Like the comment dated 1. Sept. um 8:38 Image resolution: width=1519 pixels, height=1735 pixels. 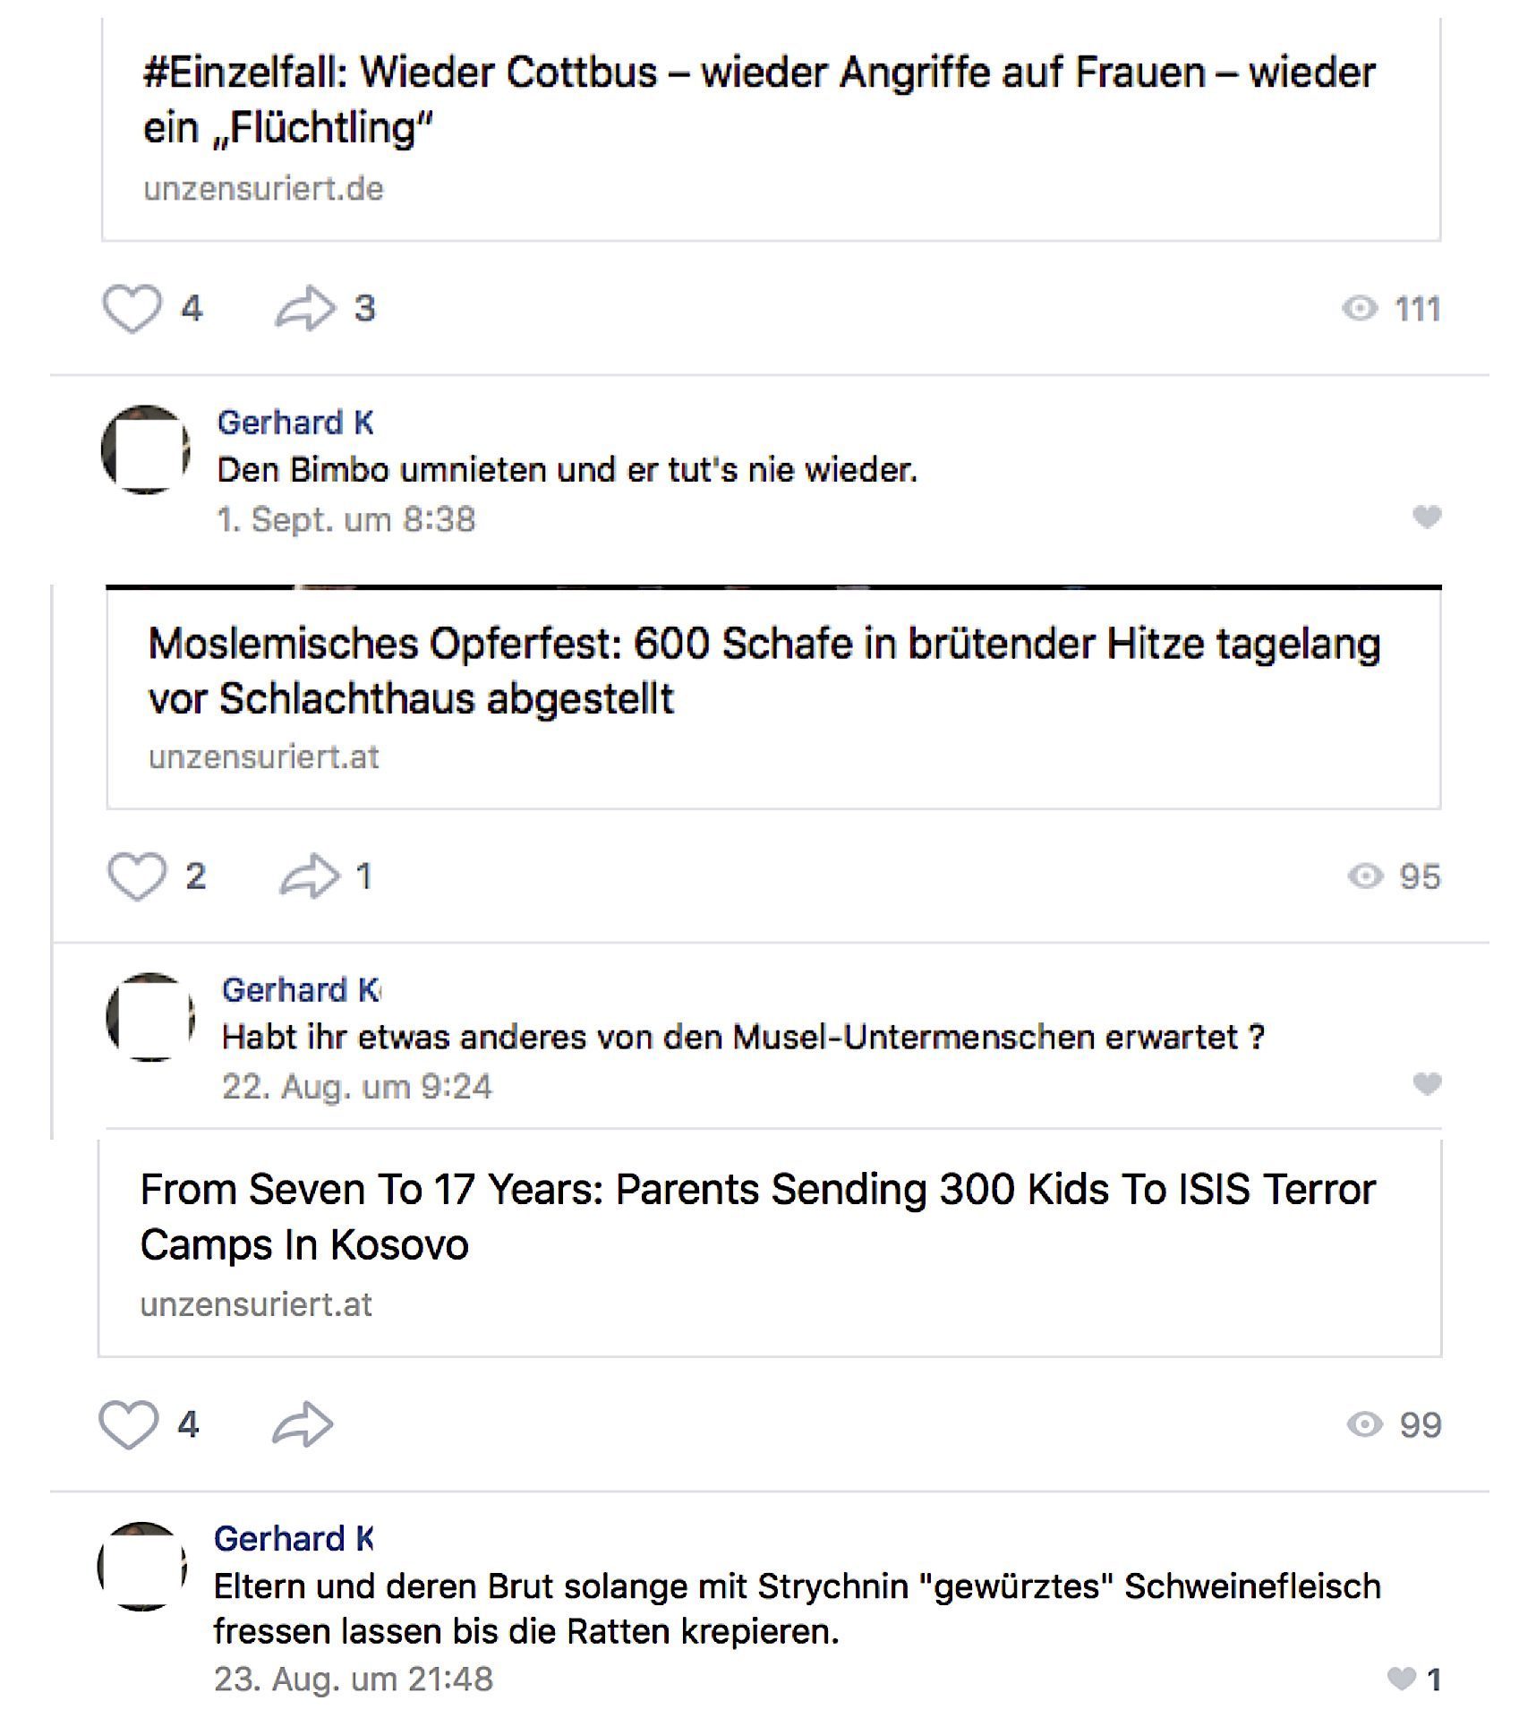click(x=1427, y=517)
